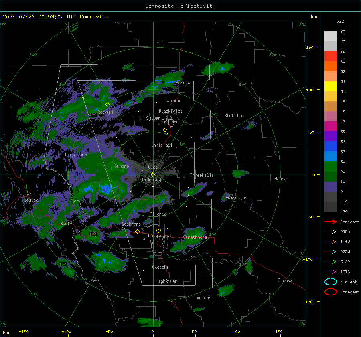Click the bright orange swatch below 60 dBZ
Image resolution: width=361 pixels, height=337 pixels.
click(x=331, y=67)
